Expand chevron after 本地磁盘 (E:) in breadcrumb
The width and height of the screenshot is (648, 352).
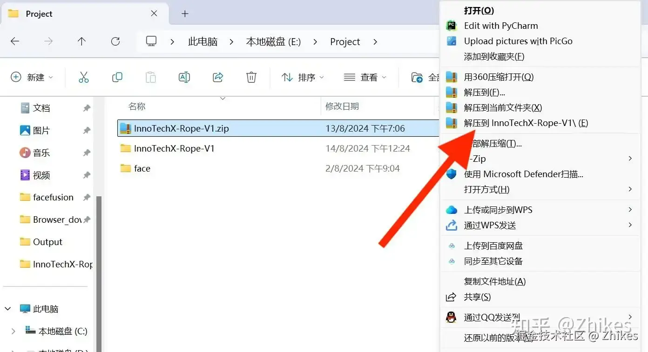(316, 41)
